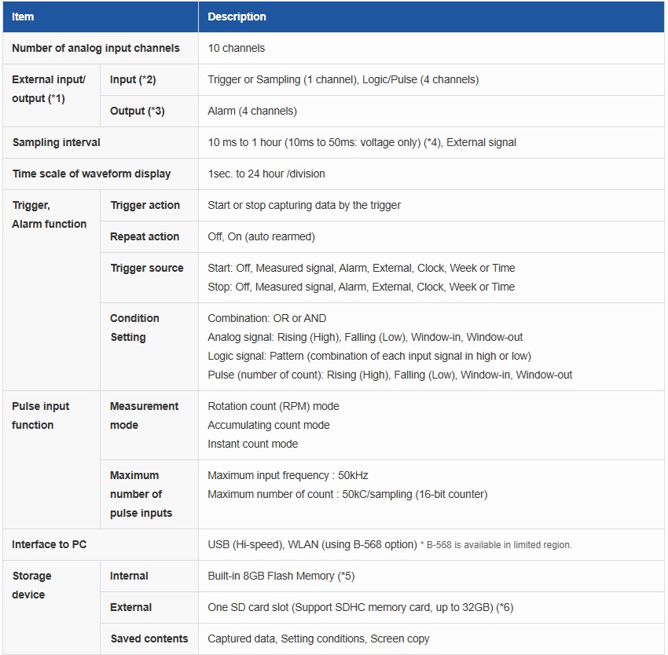Click the "Trigger action" sub-item cell

145,205
